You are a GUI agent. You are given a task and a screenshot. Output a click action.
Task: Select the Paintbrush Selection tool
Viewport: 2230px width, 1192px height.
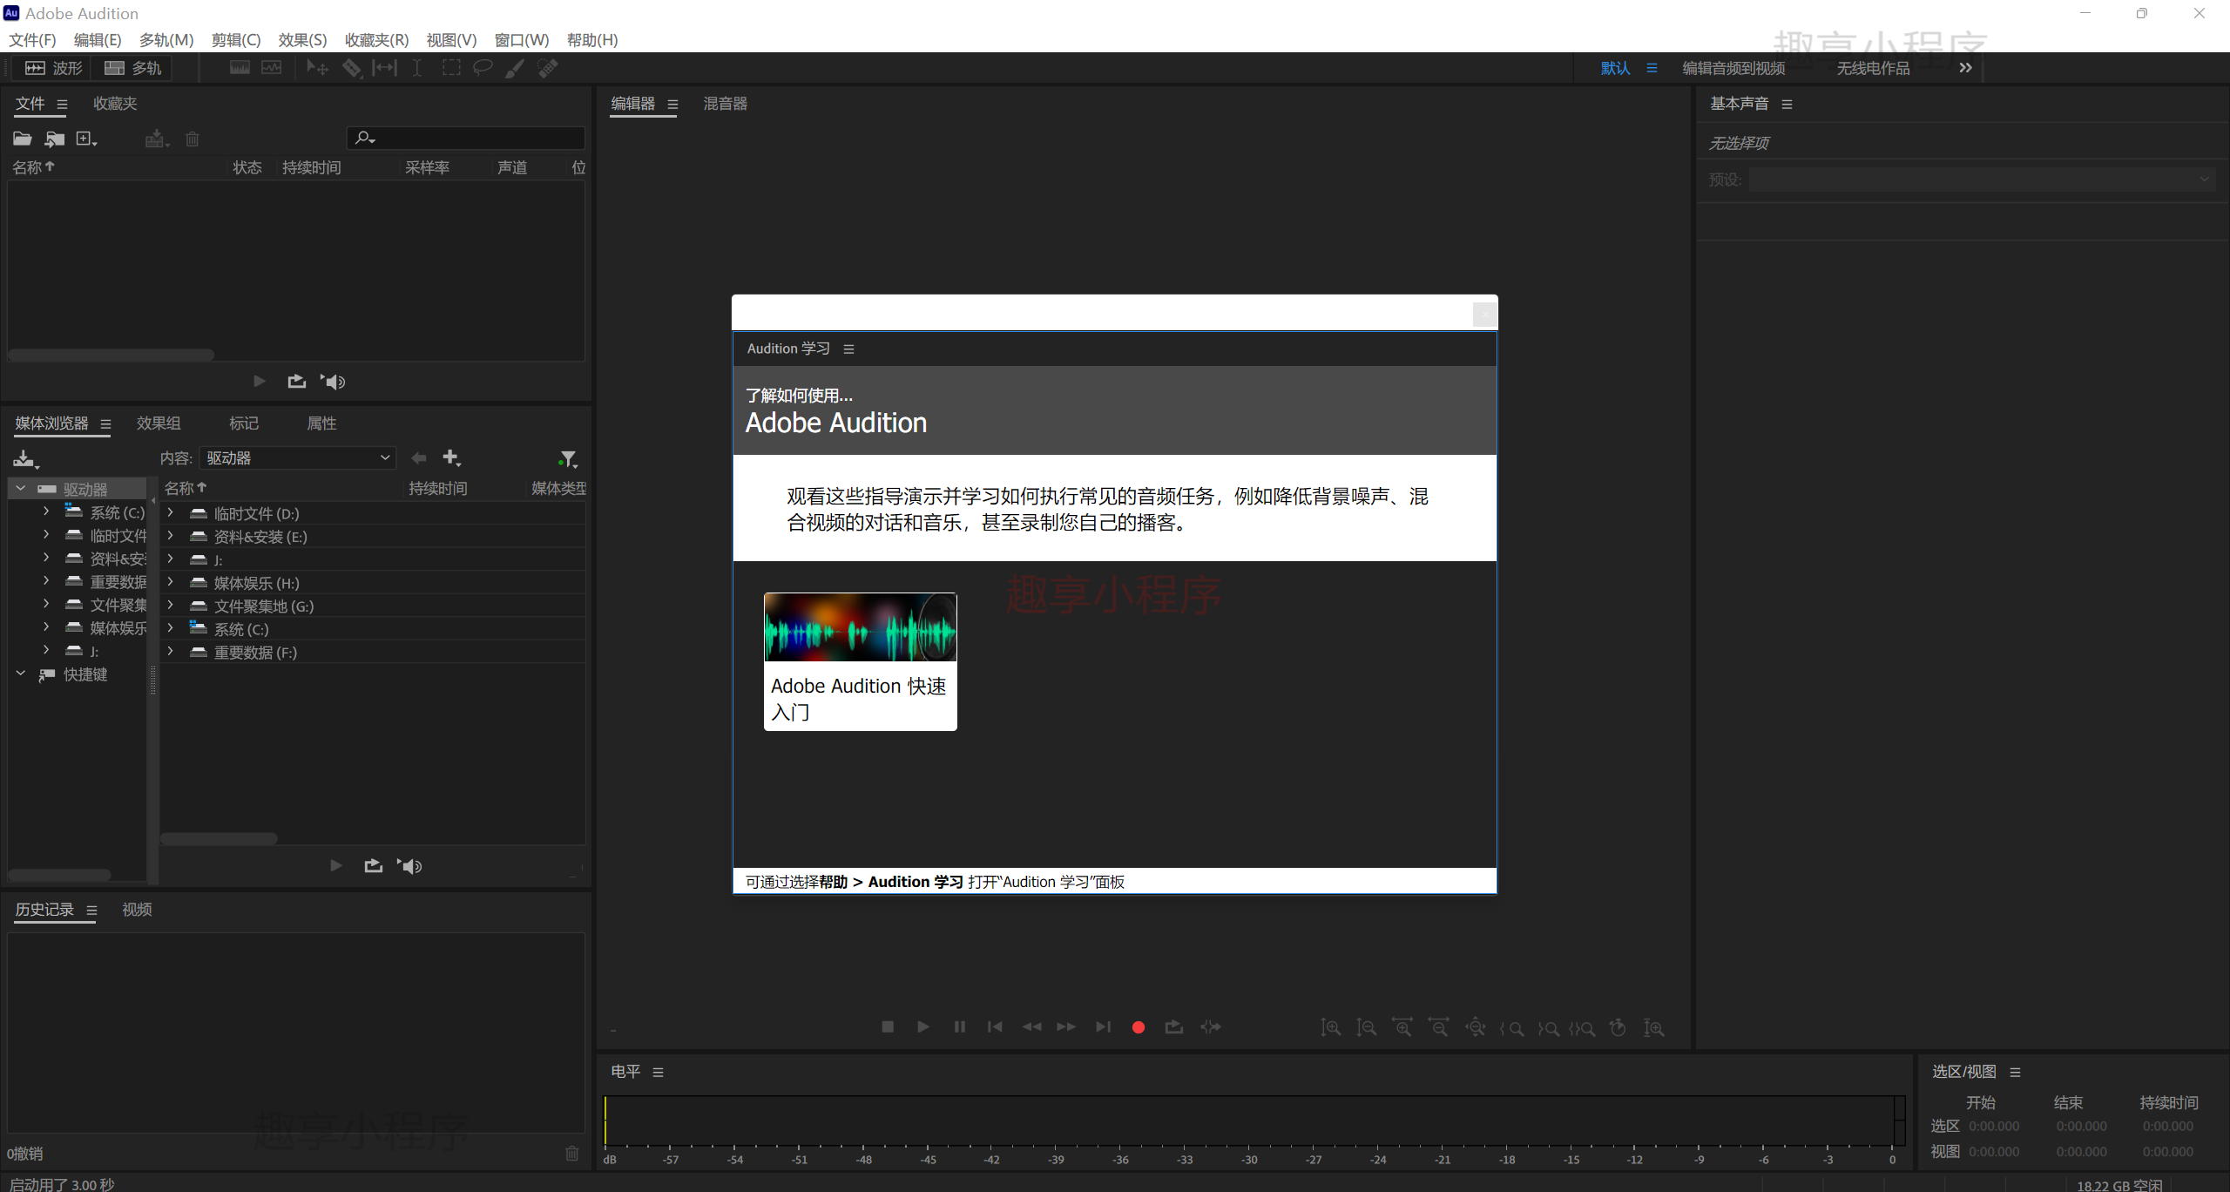(515, 68)
